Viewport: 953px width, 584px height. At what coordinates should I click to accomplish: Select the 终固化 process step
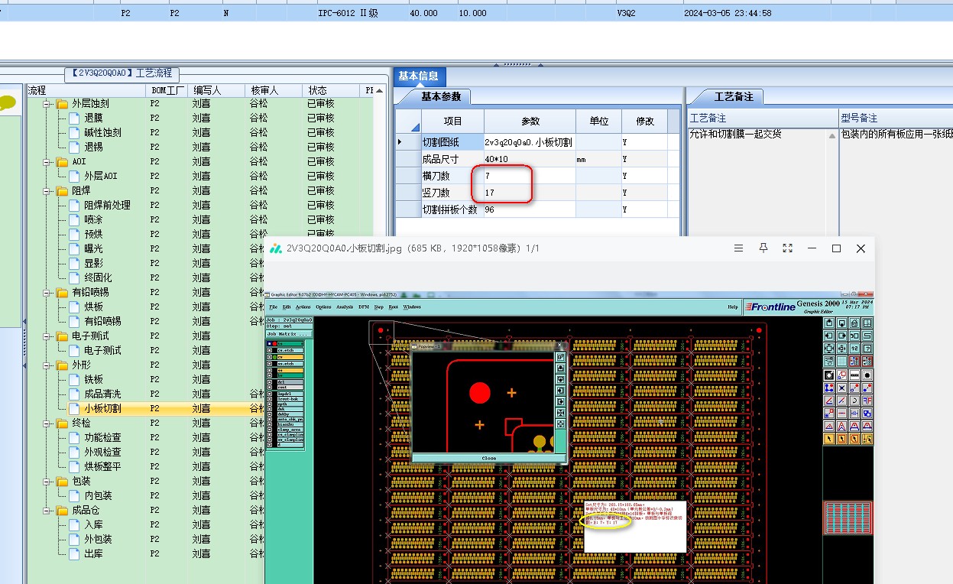[98, 278]
